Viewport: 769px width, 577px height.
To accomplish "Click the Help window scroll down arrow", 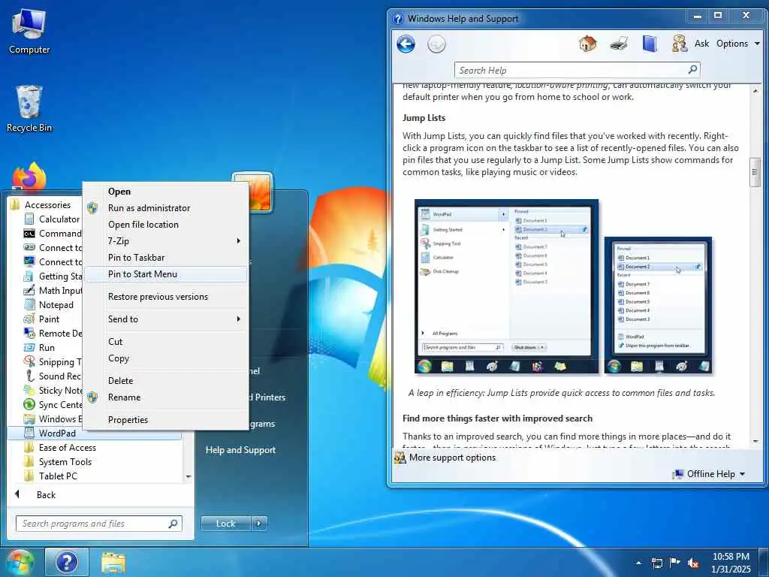I will click(x=755, y=442).
